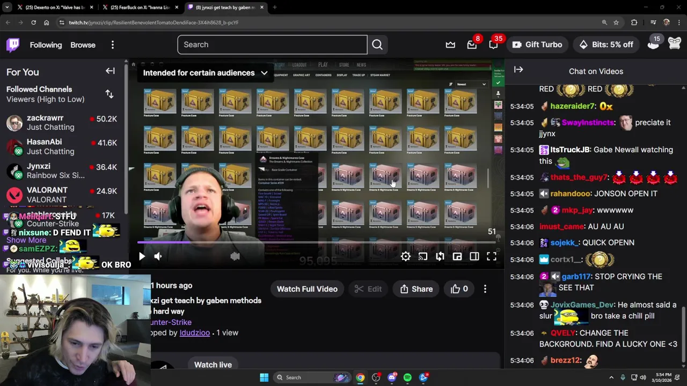Viewport: 687px width, 386px height.
Task: Click the Edit clip scissors button
Action: pyautogui.click(x=368, y=289)
